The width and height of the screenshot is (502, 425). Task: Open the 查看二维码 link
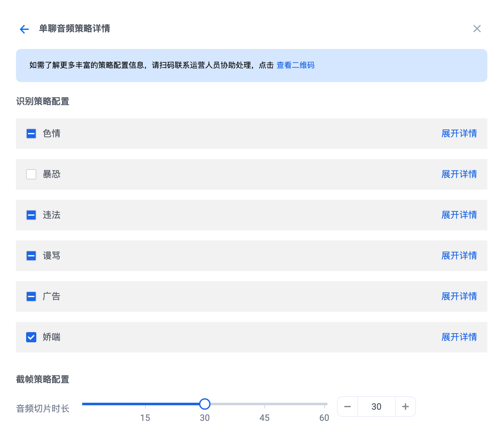[x=295, y=65]
